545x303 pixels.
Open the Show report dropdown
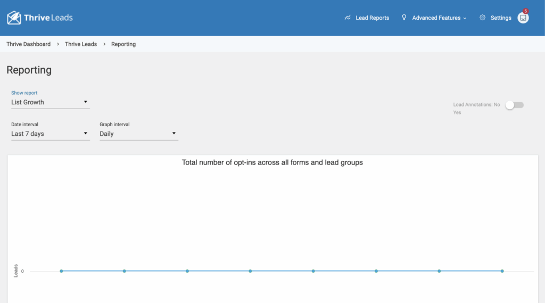tap(50, 102)
